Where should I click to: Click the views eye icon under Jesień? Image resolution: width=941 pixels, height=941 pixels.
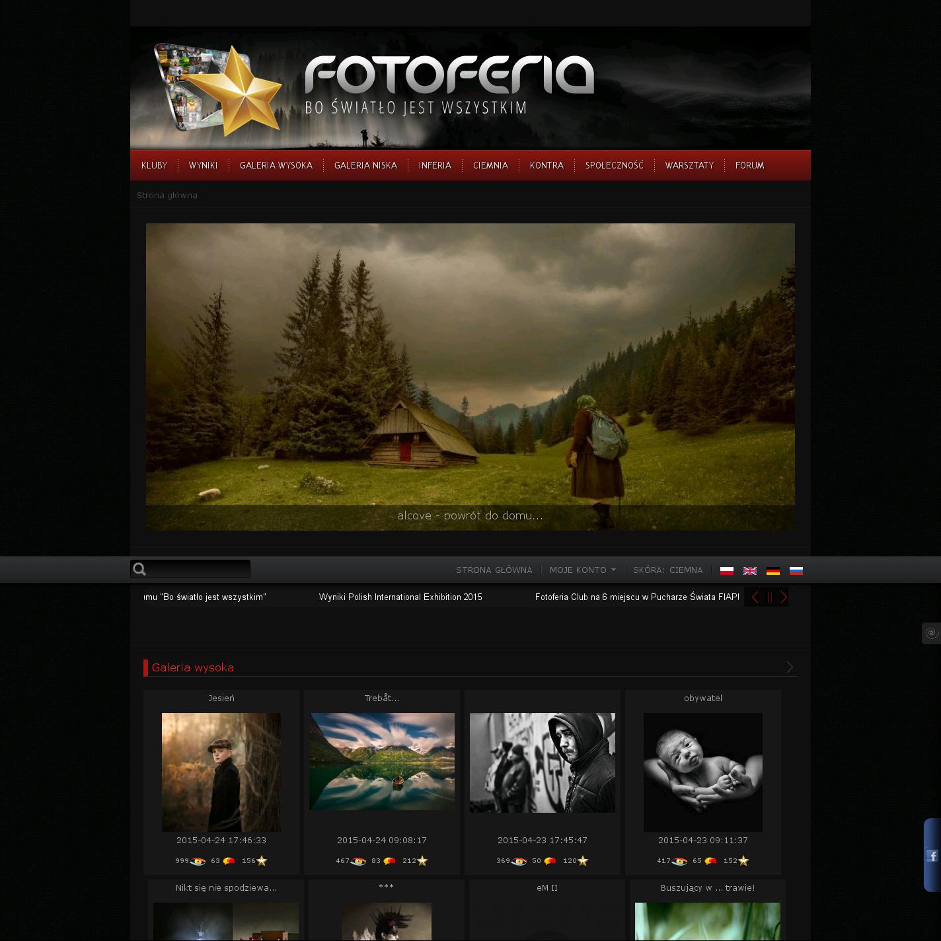click(x=198, y=861)
